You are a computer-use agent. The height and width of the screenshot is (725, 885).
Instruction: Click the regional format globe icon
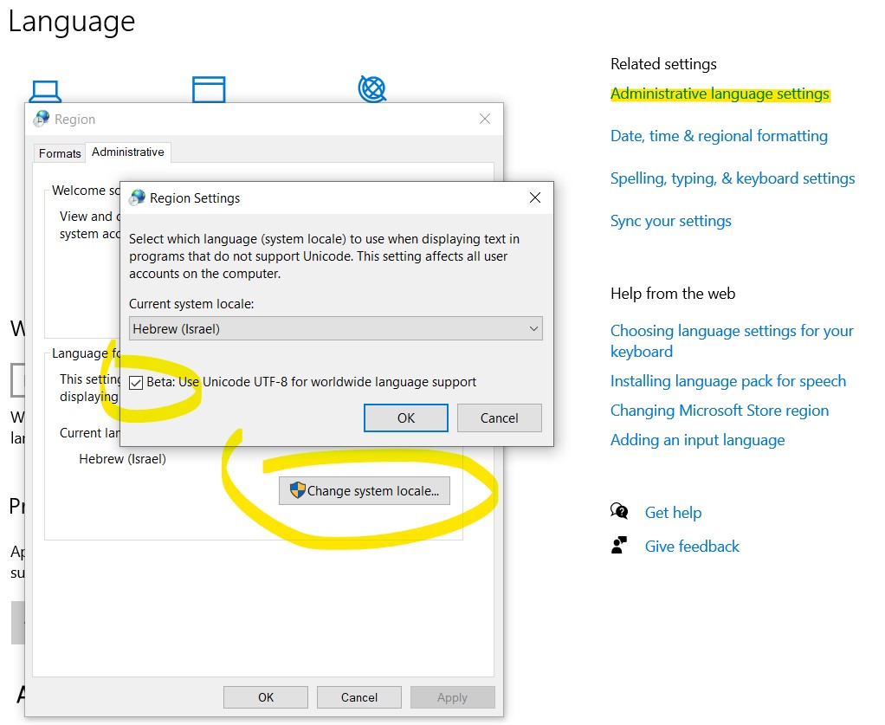click(372, 89)
